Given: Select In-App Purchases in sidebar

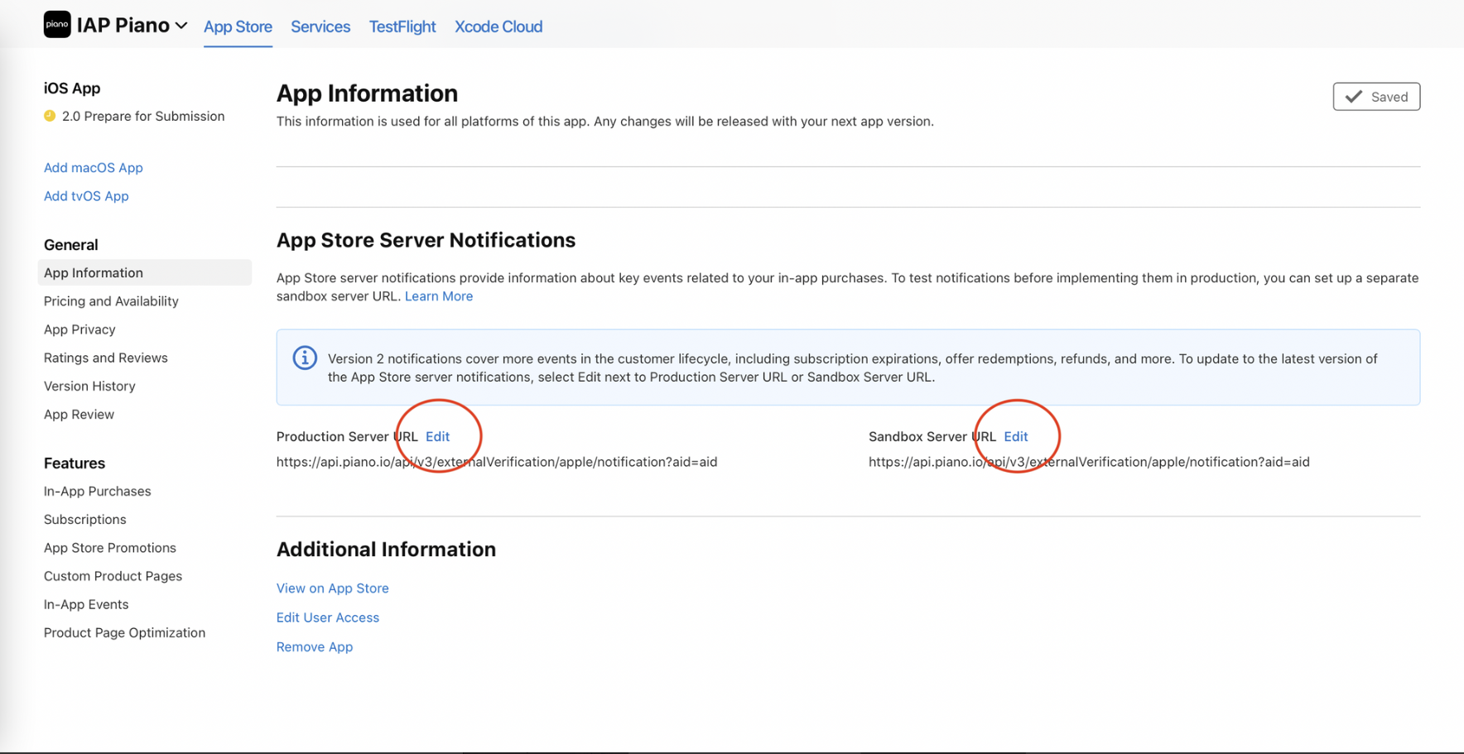Looking at the screenshot, I should 98,492.
